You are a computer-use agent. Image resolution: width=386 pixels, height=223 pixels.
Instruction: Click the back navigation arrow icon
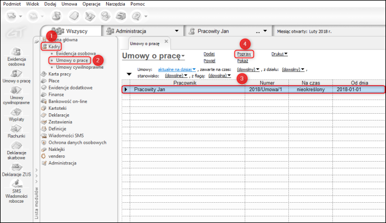[x=11, y=16]
